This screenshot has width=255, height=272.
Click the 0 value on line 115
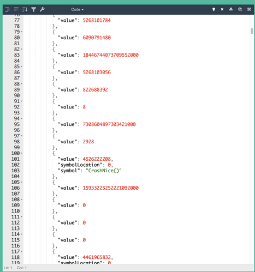(x=84, y=240)
